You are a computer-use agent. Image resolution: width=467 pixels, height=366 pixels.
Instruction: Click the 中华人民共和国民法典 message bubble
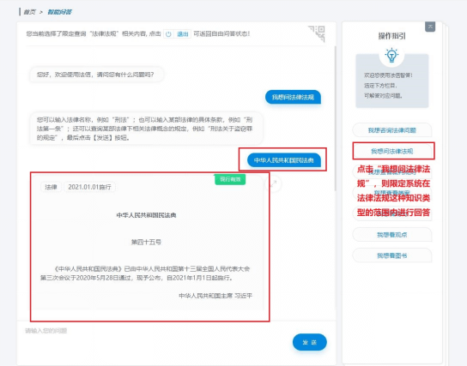(x=284, y=160)
